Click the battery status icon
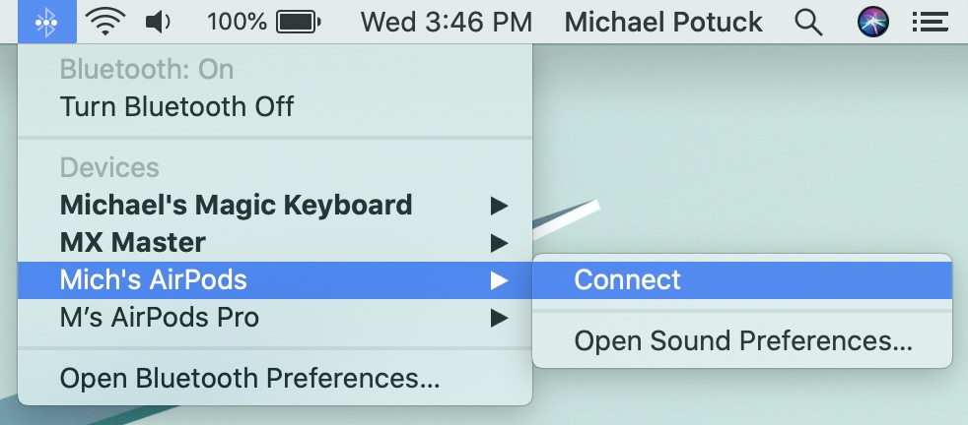 click(299, 21)
